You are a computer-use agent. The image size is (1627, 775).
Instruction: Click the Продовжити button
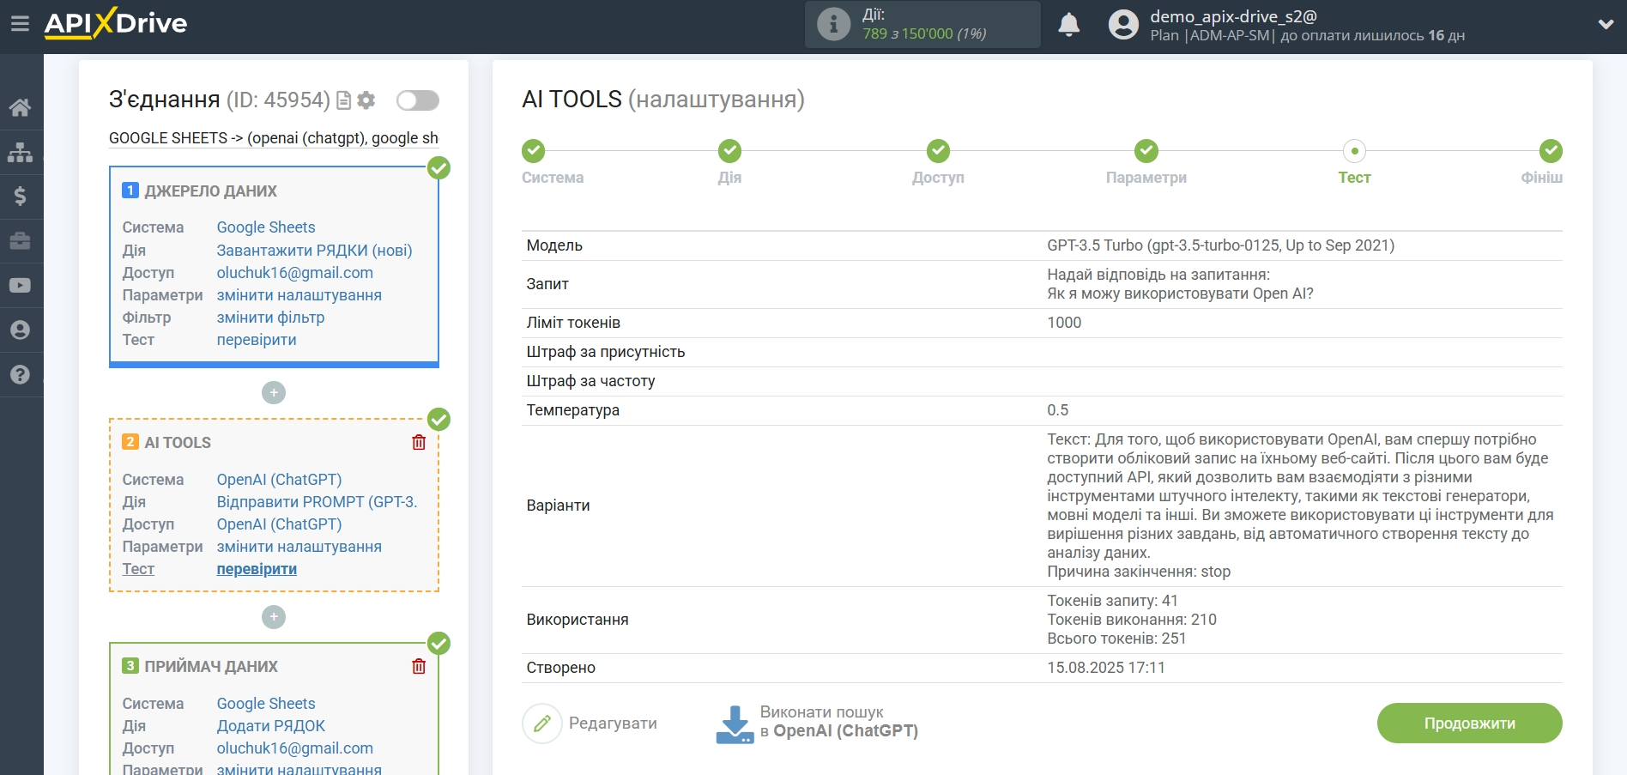[1469, 724]
